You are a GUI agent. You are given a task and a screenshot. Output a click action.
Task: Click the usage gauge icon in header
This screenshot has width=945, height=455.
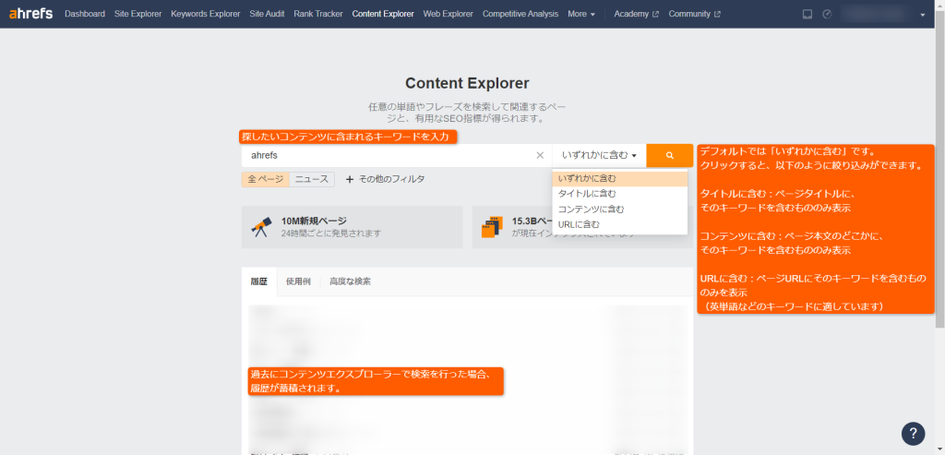(828, 14)
